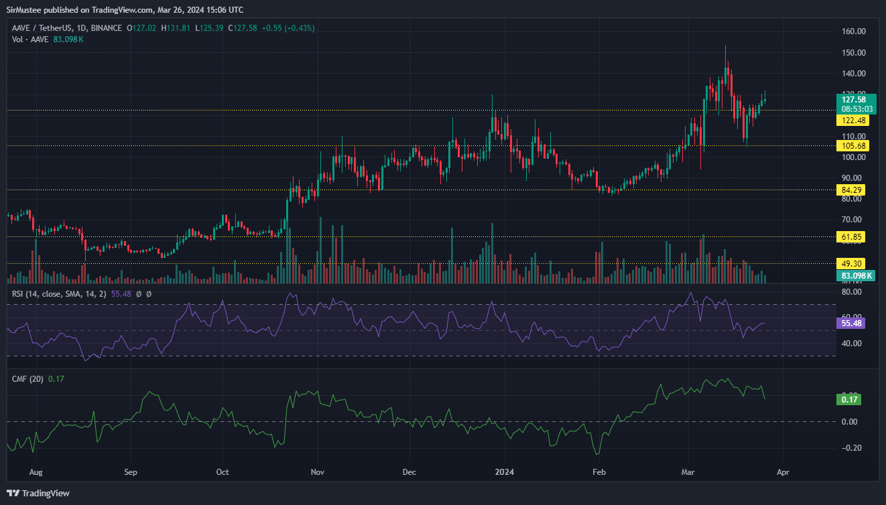
Task: Click the Aug label on time axis
Action: tap(36, 472)
